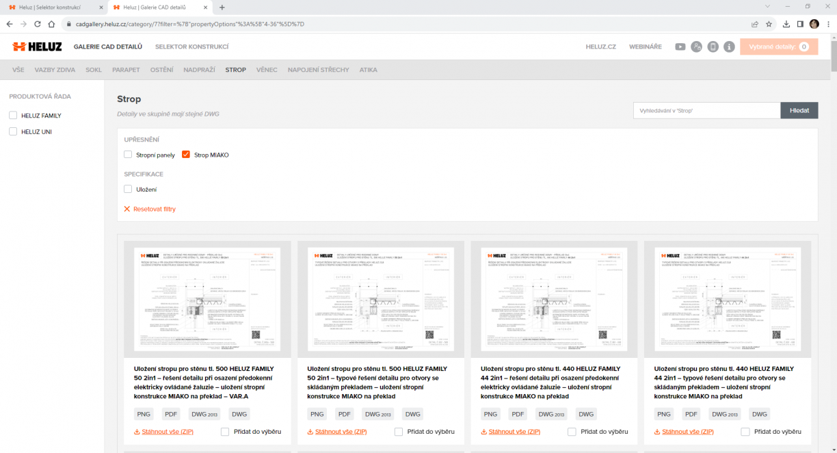Go to the PARAPET category
837x453 pixels.
coord(126,70)
